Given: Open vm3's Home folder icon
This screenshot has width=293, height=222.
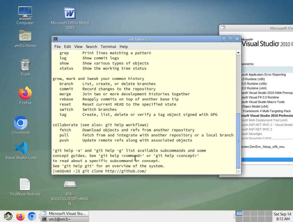Looking at the screenshot, I should [25, 39].
